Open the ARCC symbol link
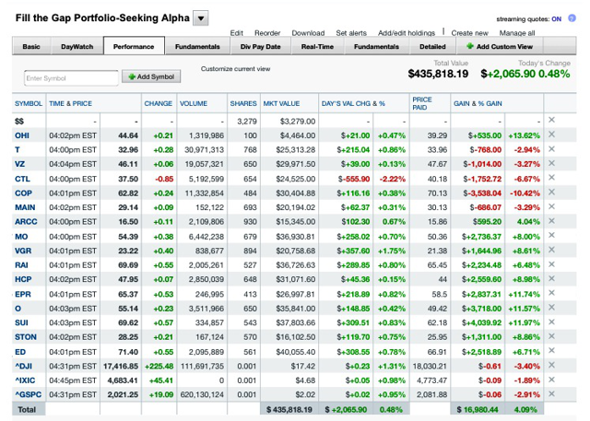Image resolution: width=590 pixels, height=421 pixels. click(26, 222)
